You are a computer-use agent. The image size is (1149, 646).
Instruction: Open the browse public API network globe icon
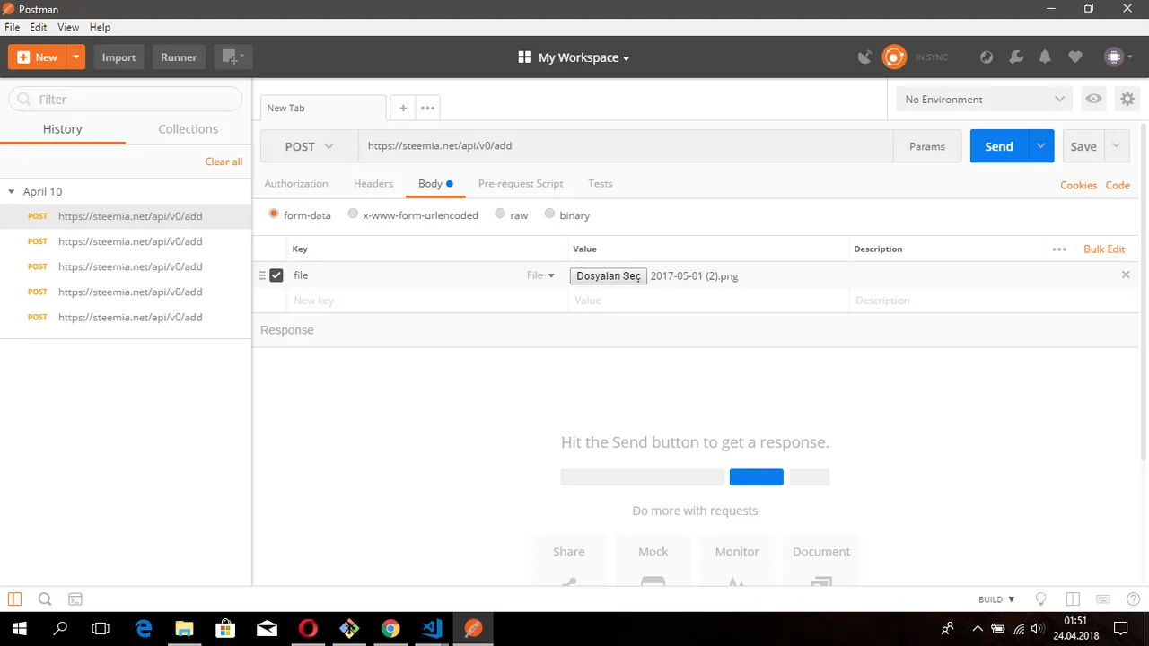(x=987, y=57)
